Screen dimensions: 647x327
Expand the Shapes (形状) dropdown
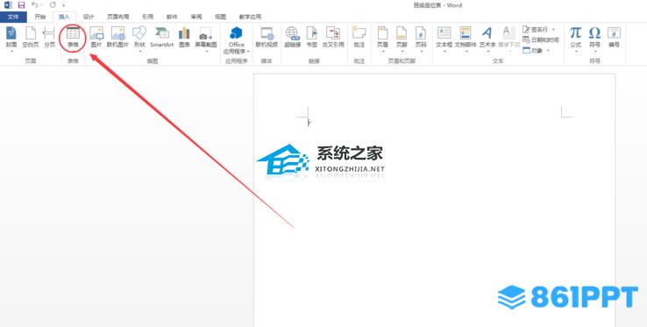click(139, 39)
